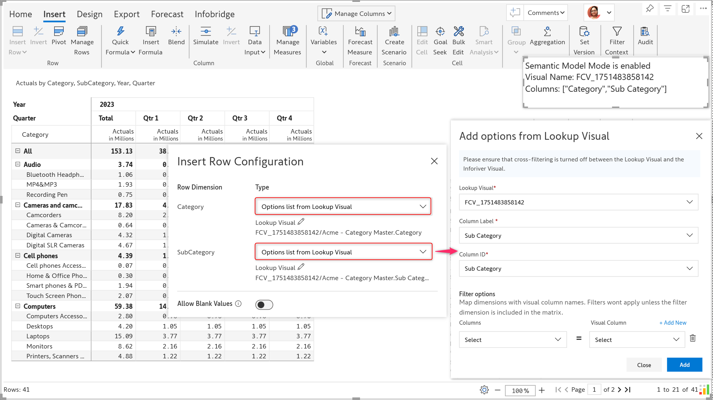Screen dimensions: 713x400
Task: Expand the Manage Columns dropdown
Action: click(356, 14)
